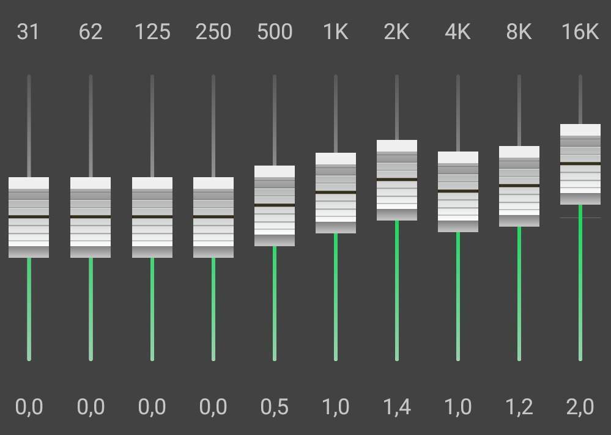Image resolution: width=611 pixels, height=435 pixels.
Task: Click the 8K band fader knob
Action: coord(519,186)
